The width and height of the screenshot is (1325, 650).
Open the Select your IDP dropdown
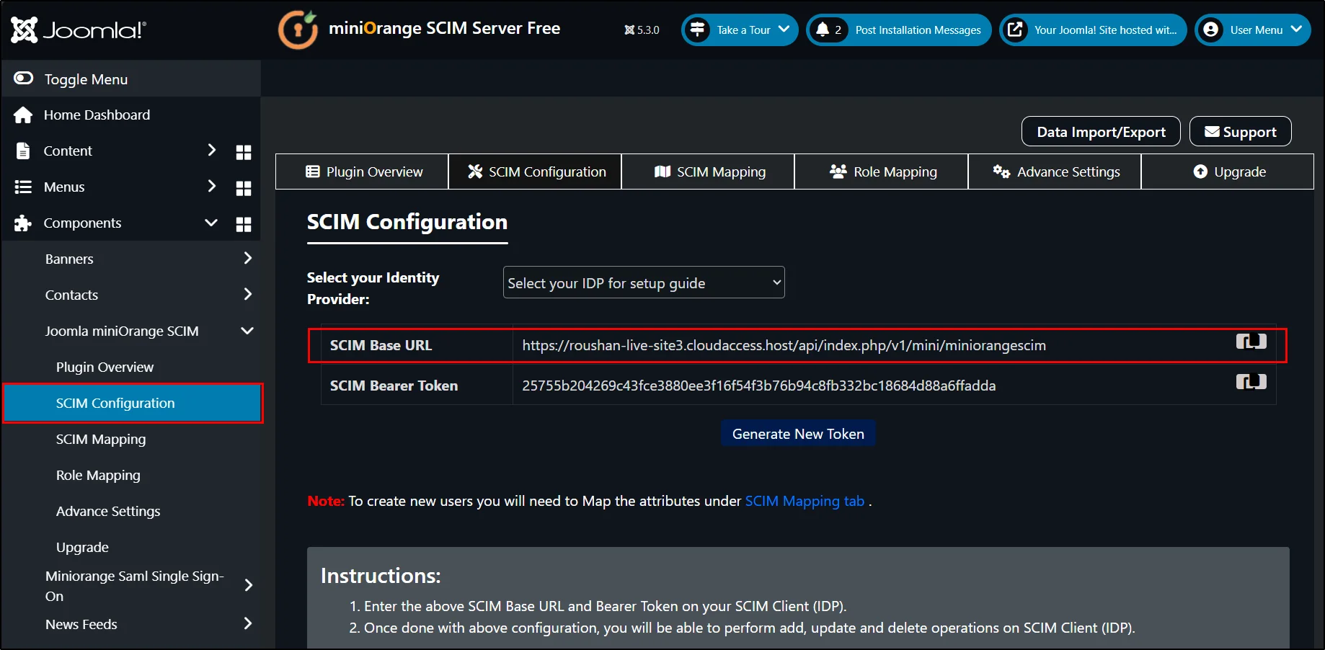(644, 282)
